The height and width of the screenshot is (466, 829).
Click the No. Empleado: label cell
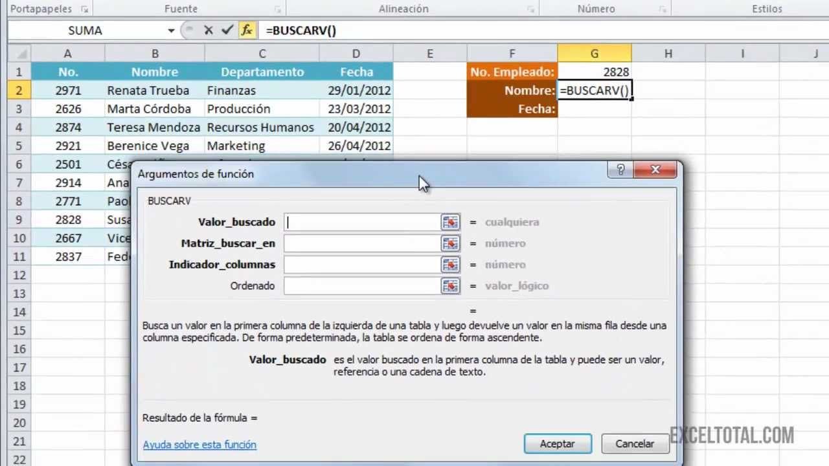tap(512, 72)
